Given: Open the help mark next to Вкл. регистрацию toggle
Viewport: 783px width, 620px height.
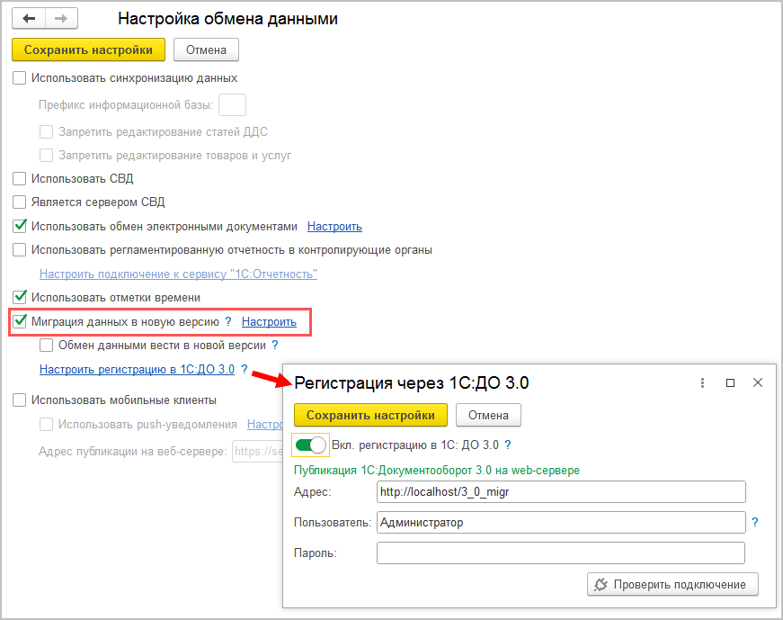Looking at the screenshot, I should (x=508, y=445).
